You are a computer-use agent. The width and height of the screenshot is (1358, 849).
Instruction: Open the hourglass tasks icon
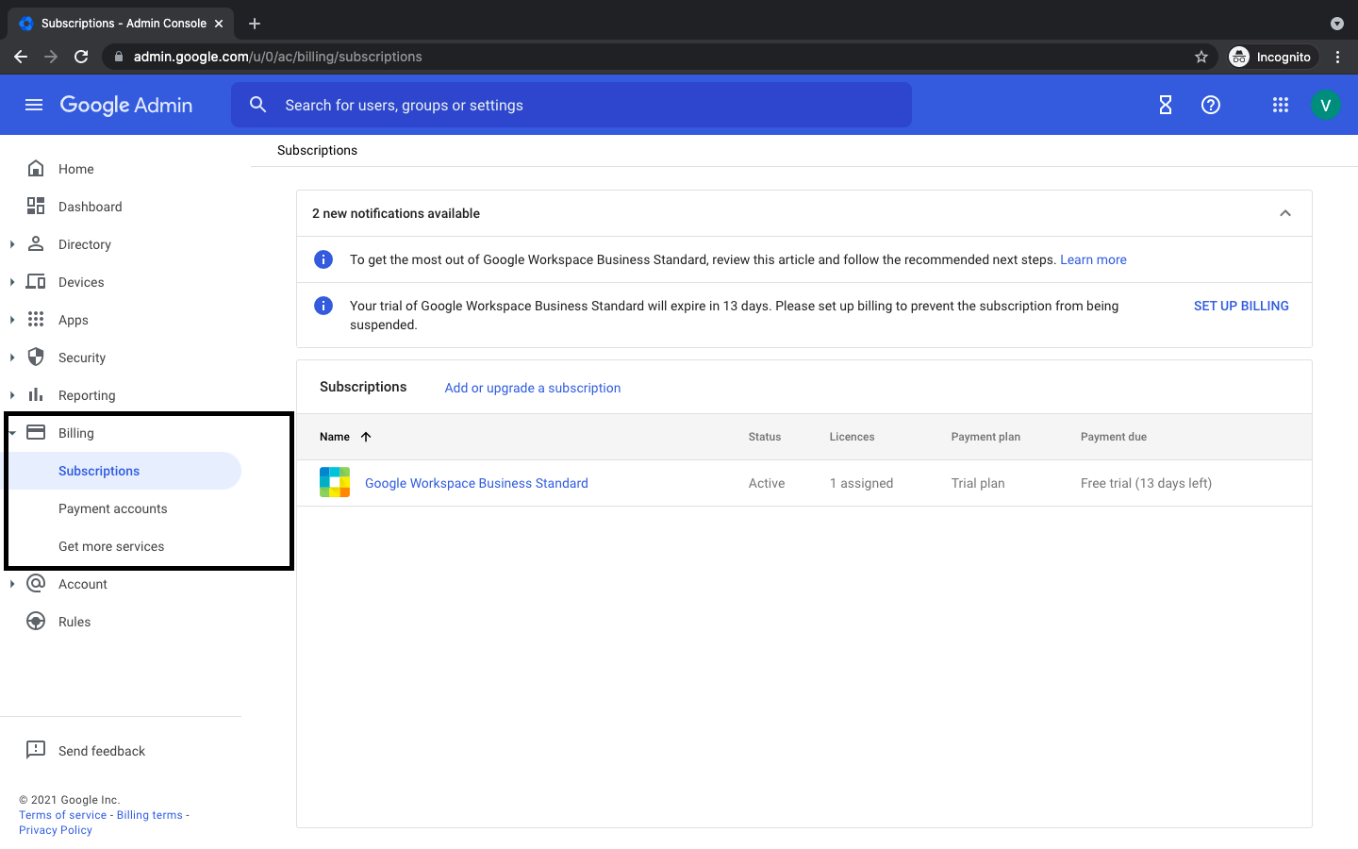pos(1166,105)
